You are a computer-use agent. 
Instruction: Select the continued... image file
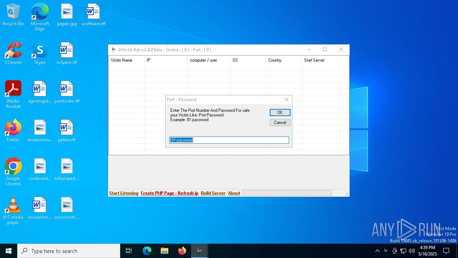click(x=40, y=170)
